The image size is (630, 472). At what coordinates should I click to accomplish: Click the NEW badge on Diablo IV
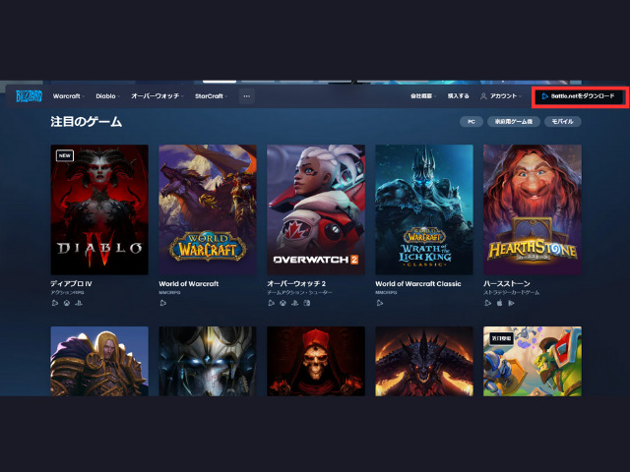point(65,155)
